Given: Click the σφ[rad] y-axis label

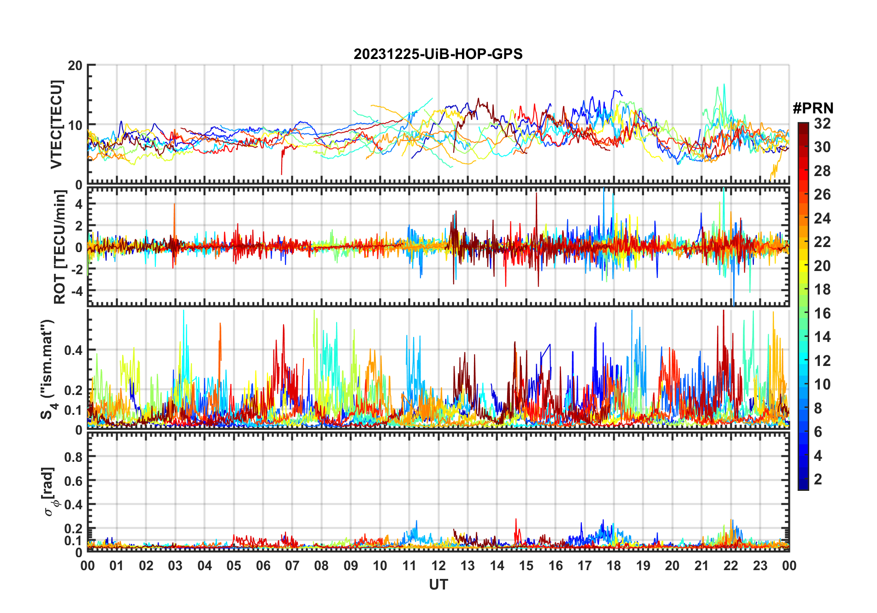Looking at the screenshot, I should pos(49,491).
